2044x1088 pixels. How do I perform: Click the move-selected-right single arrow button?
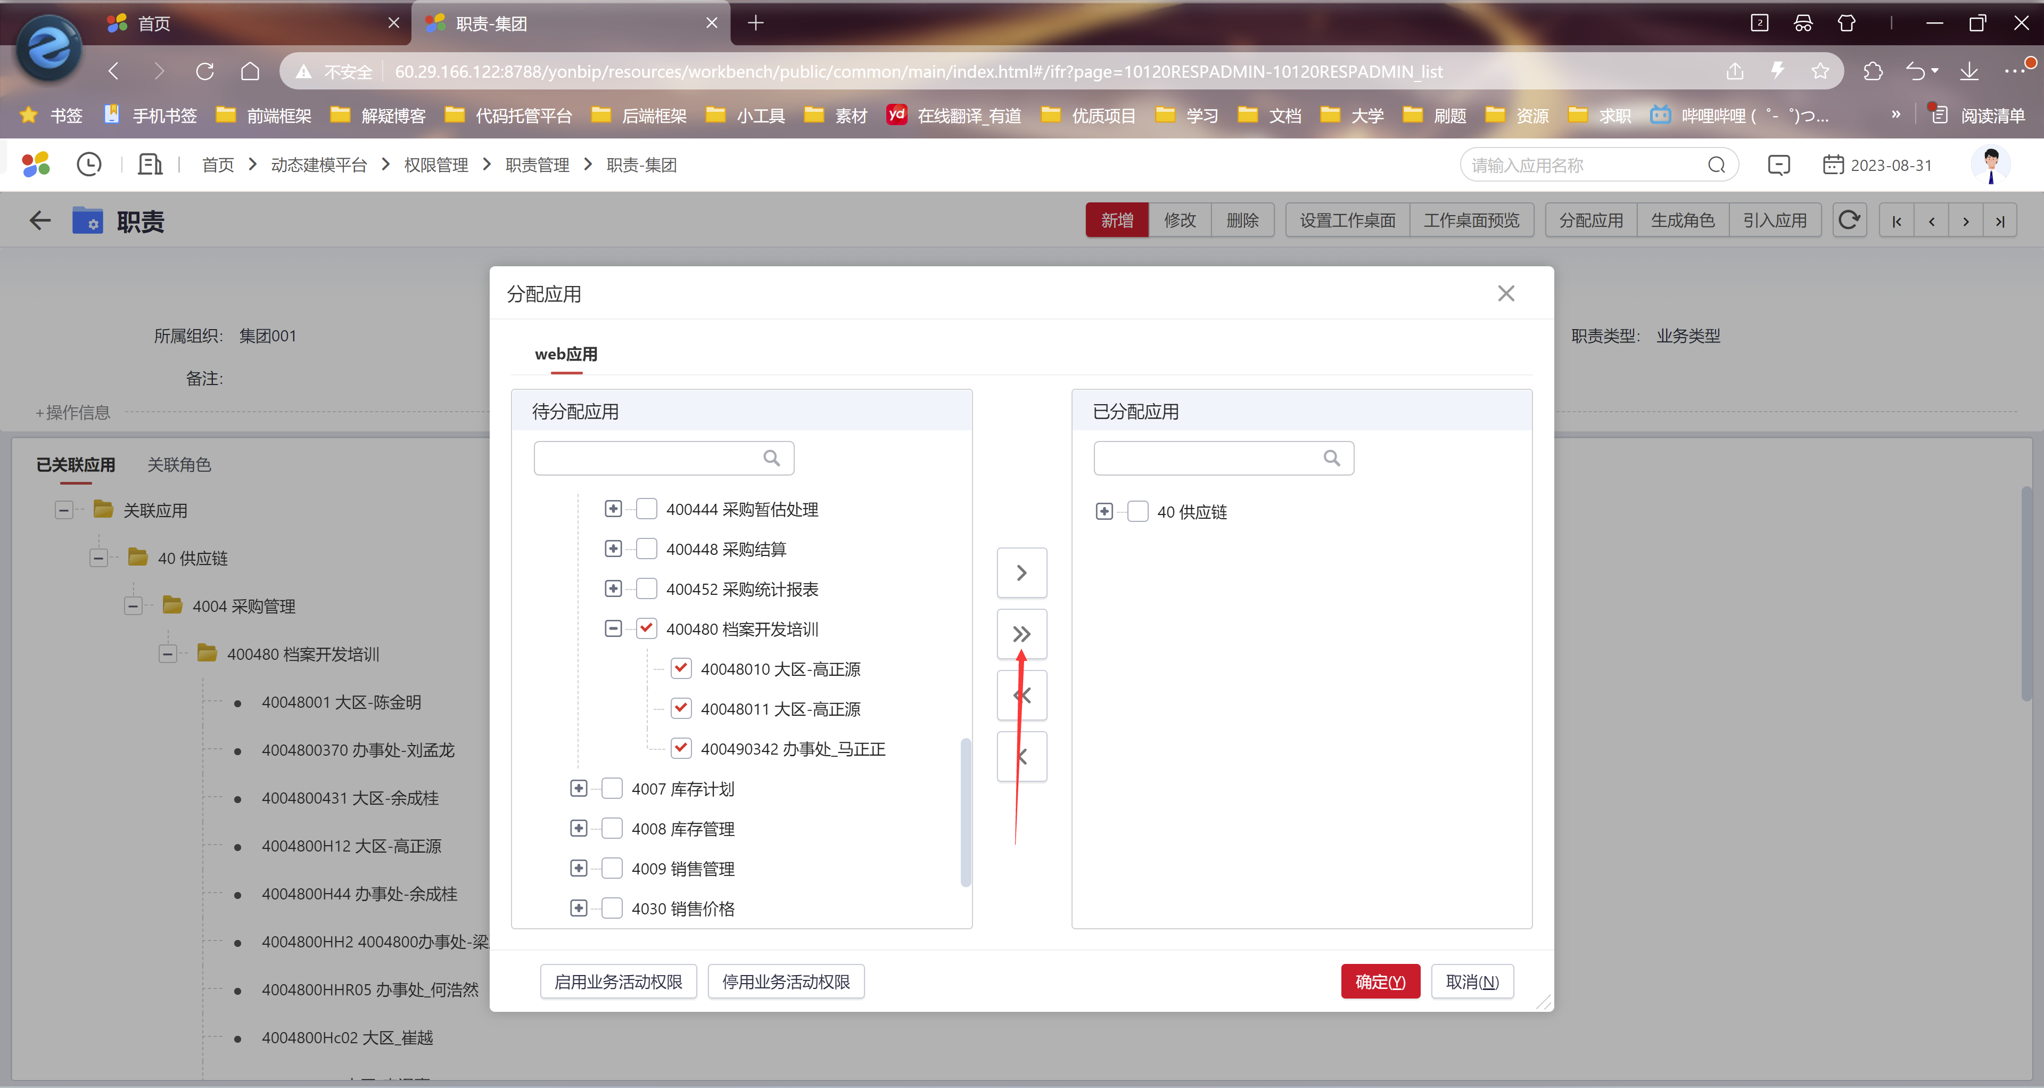click(x=1021, y=572)
